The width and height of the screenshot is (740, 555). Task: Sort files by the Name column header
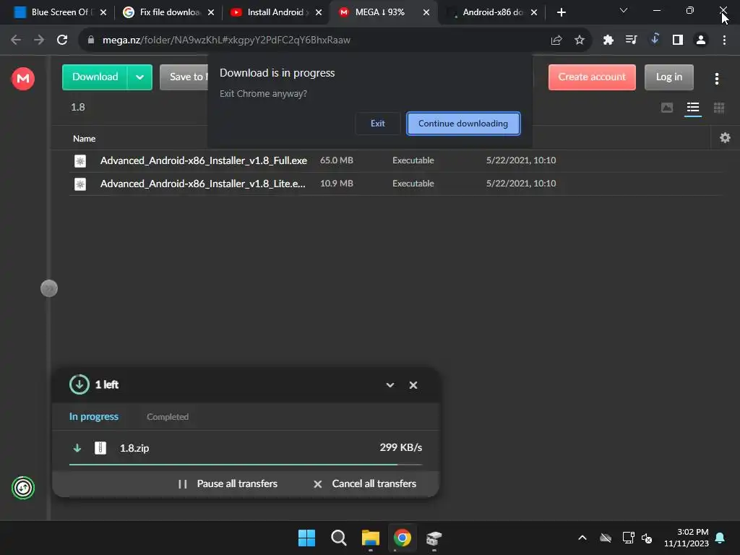[x=84, y=138]
